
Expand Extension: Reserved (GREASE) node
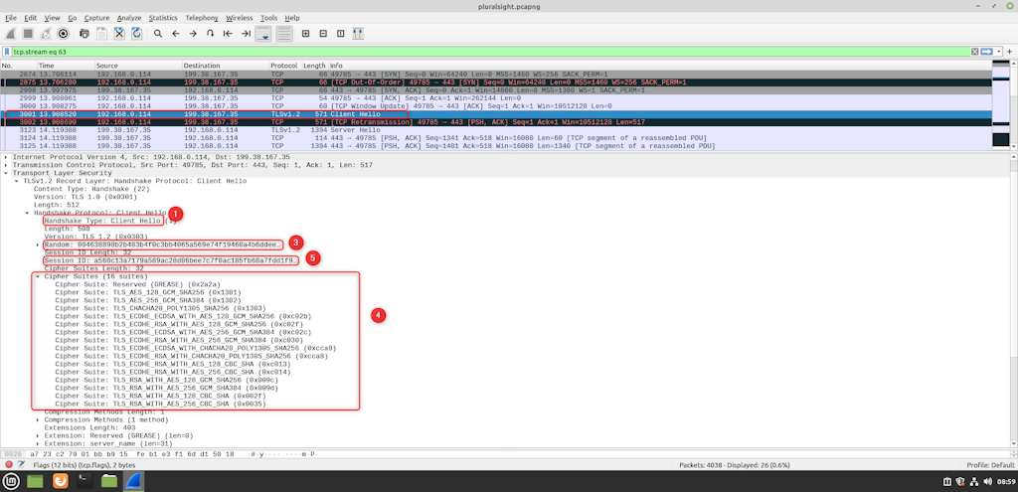pyautogui.click(x=38, y=435)
